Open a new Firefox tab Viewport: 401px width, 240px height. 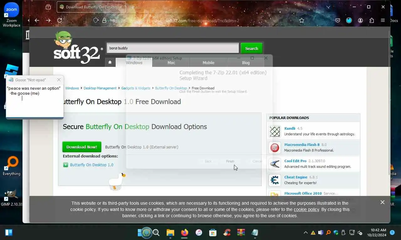point(133,7)
